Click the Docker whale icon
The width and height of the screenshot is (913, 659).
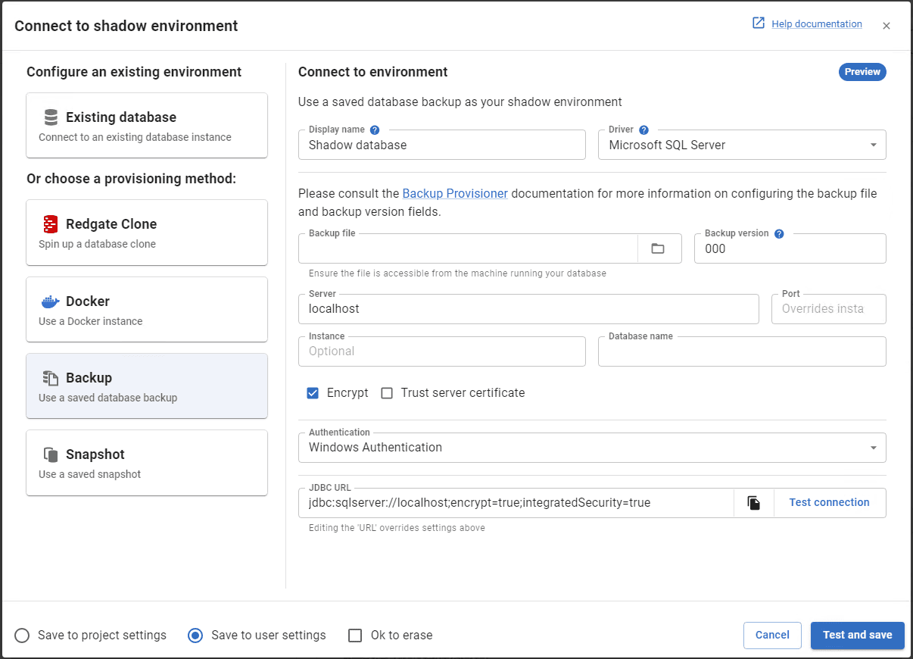click(50, 301)
